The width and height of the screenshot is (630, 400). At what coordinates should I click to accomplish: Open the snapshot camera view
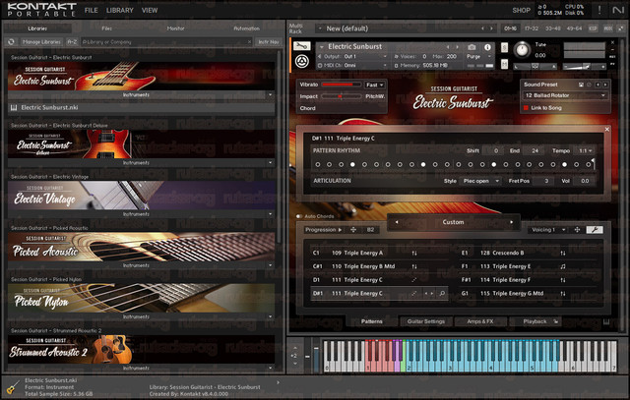(x=472, y=47)
